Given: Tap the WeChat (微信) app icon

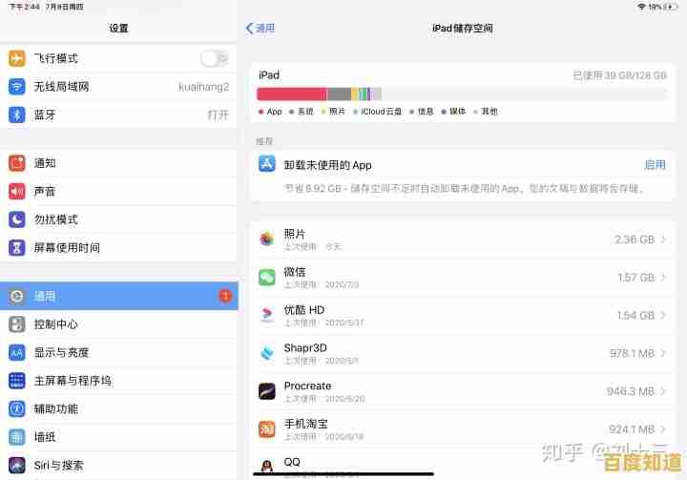Looking at the screenshot, I should [x=267, y=278].
